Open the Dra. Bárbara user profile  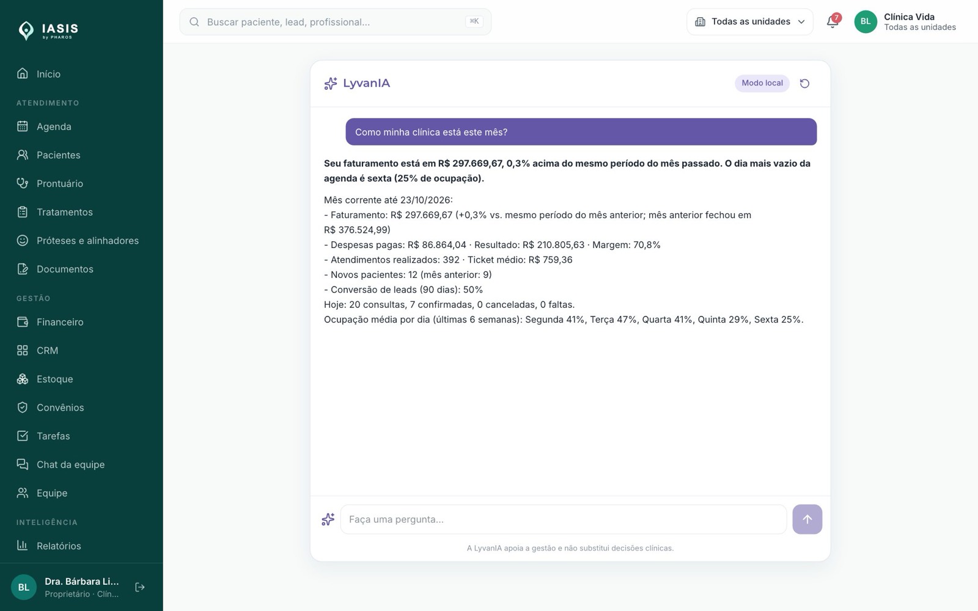[x=65, y=587]
